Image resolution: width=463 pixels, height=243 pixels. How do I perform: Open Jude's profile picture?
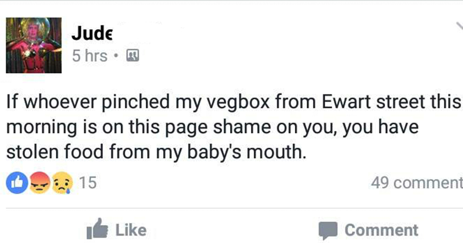(x=34, y=46)
